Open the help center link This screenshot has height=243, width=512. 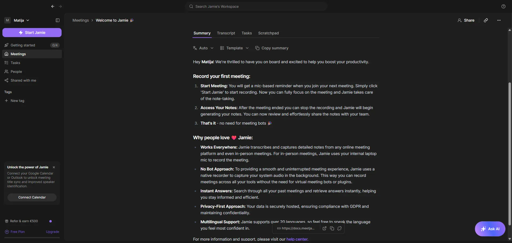(297, 239)
